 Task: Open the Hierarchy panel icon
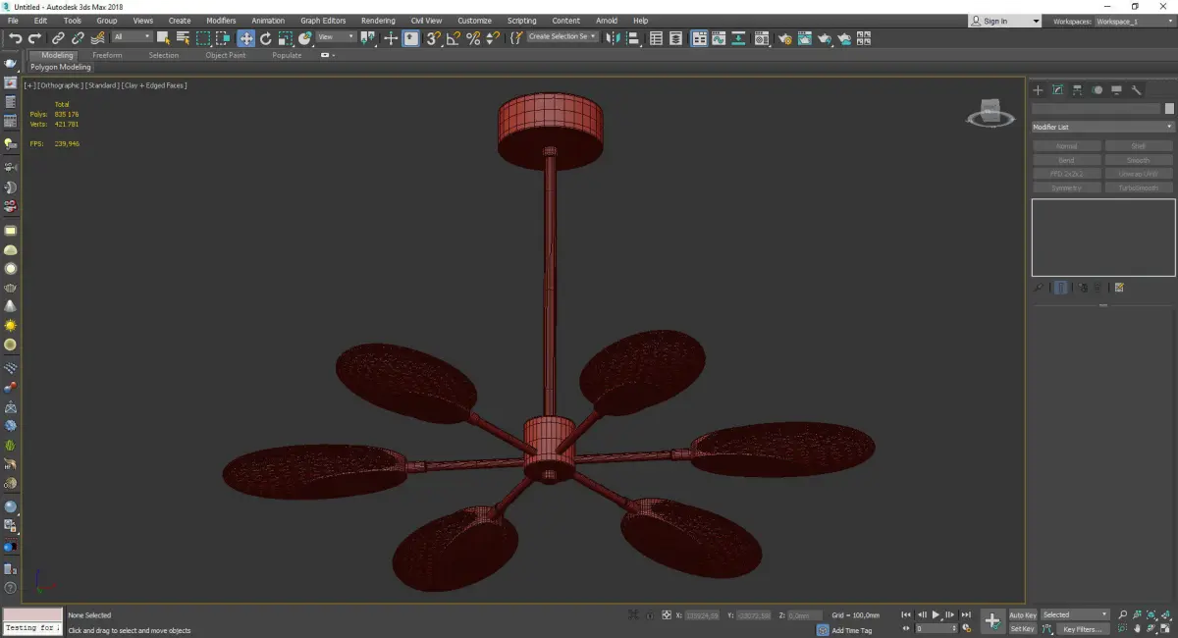(x=1078, y=90)
